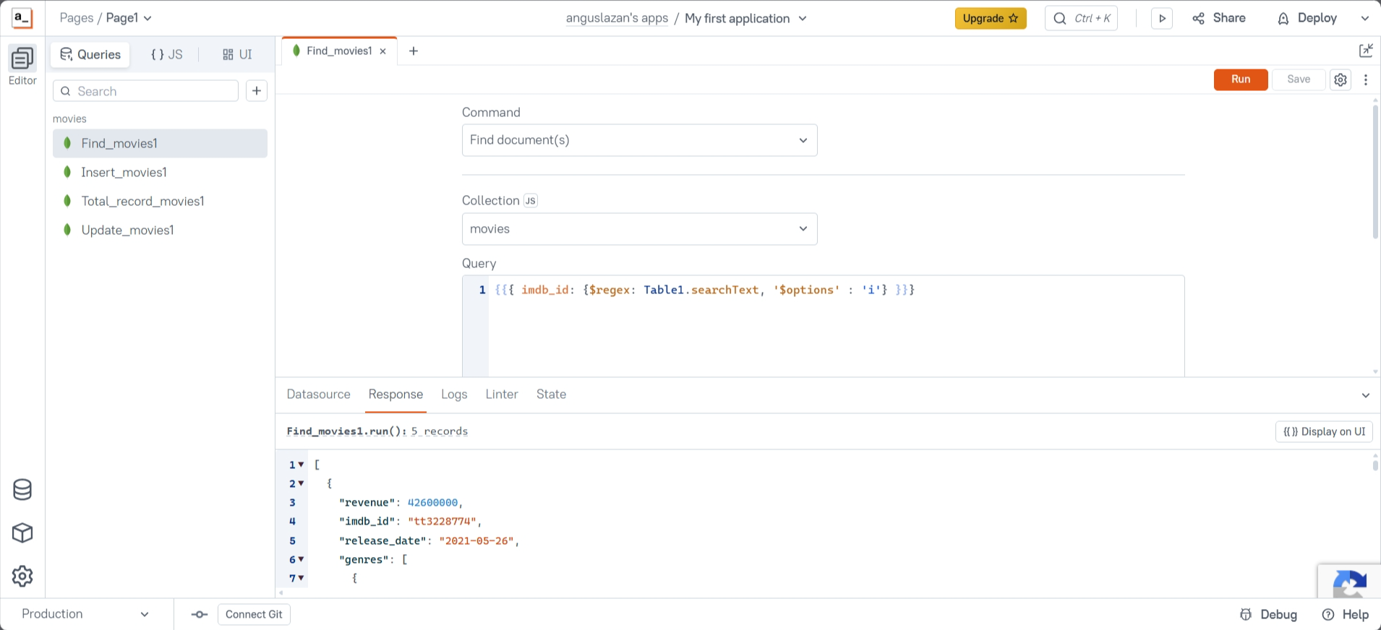Click the revenue value 42600000
The height and width of the screenshot is (630, 1381).
click(432, 503)
